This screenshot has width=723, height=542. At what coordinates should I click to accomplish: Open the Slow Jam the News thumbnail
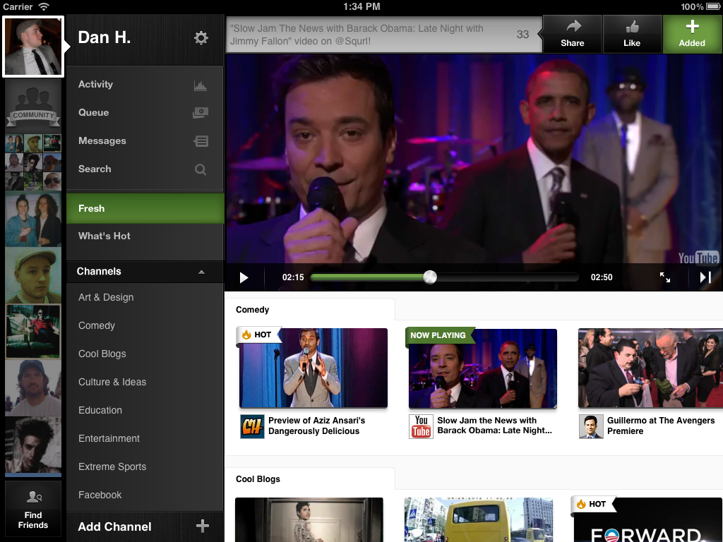tap(483, 368)
